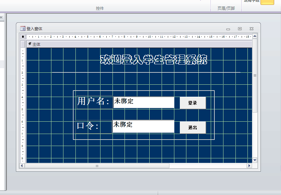Click the horizontal scroll left arrow
Viewport: 281px width, 195px height.
22,166
